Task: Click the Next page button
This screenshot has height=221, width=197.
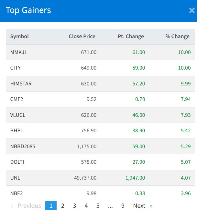Action: [x=139, y=206]
